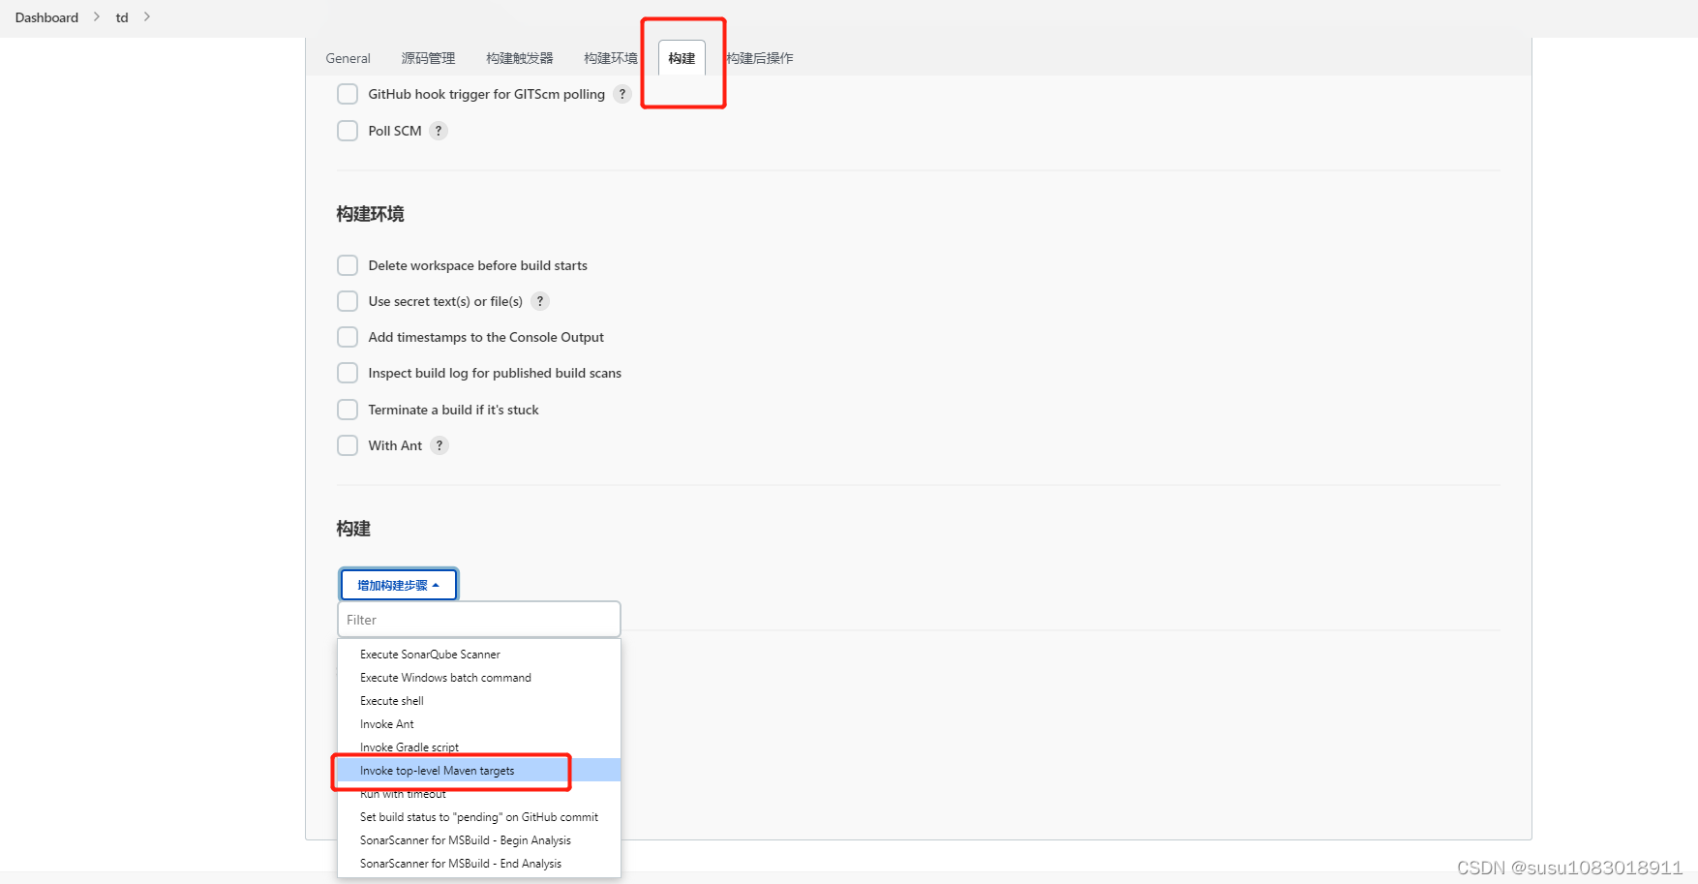The image size is (1698, 884).
Task: Click inside the Filter input box
Action: click(x=478, y=619)
